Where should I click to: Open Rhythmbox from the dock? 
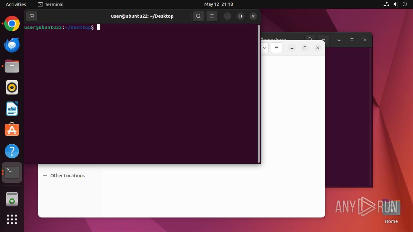point(12,88)
